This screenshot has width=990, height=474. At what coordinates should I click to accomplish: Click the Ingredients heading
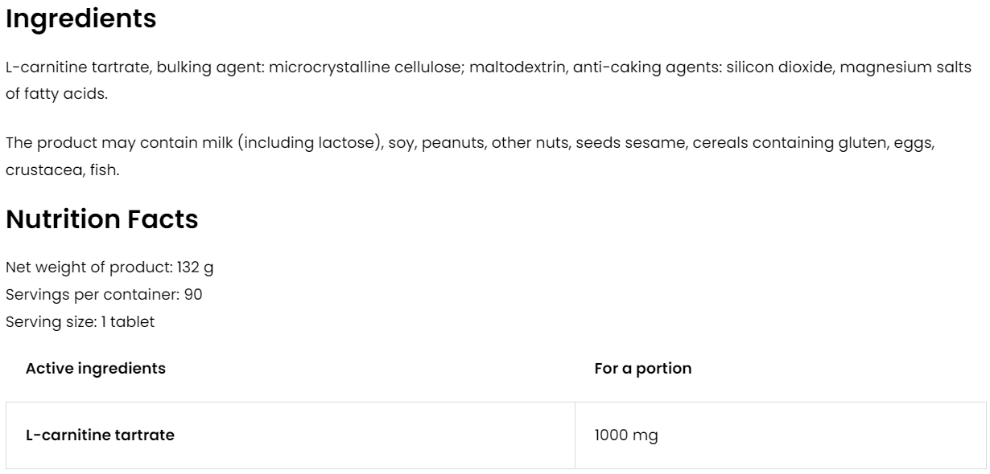tap(80, 19)
